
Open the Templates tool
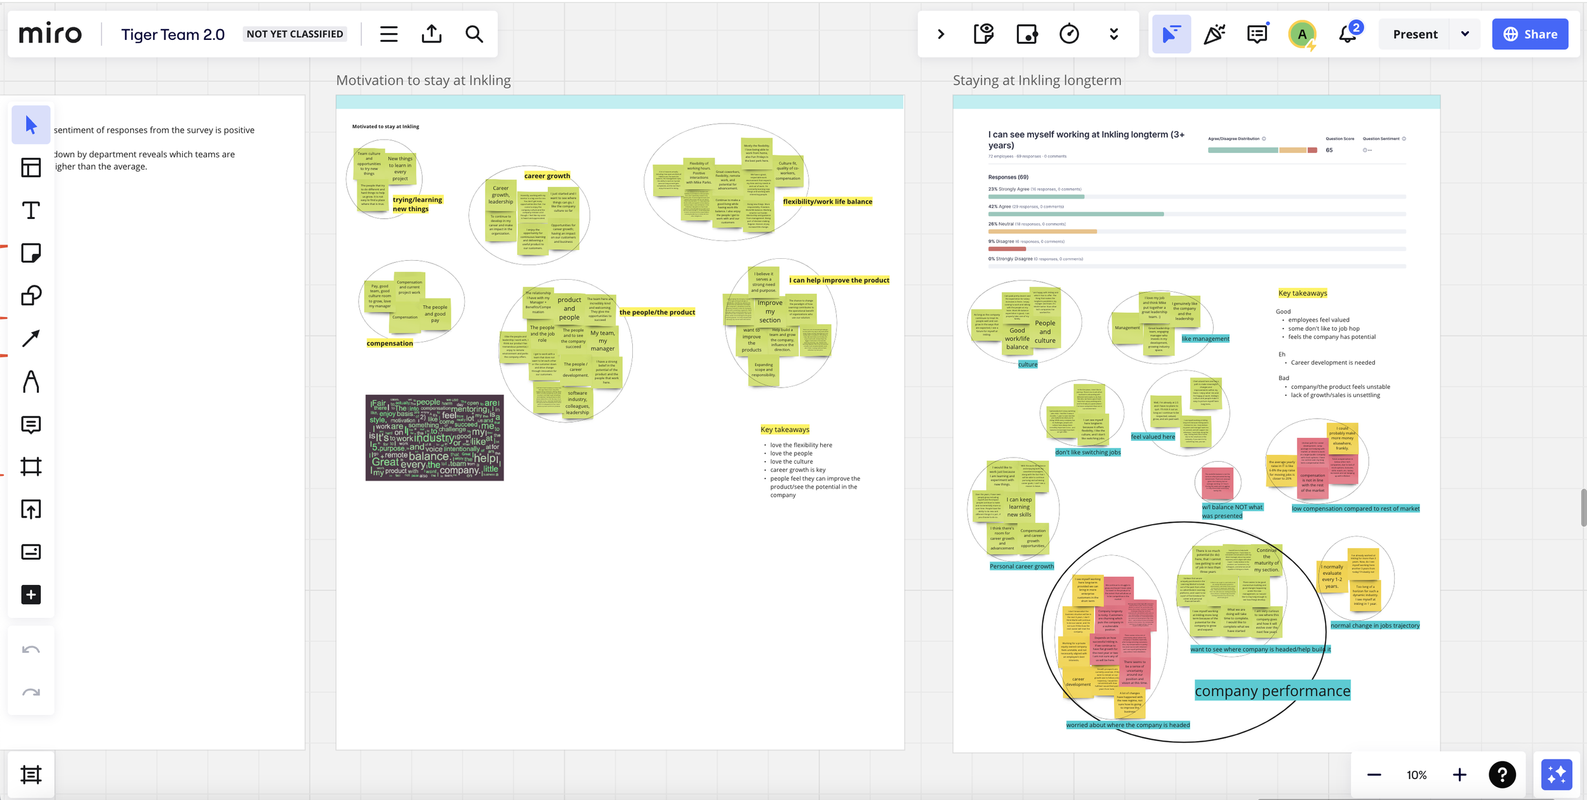tap(31, 167)
